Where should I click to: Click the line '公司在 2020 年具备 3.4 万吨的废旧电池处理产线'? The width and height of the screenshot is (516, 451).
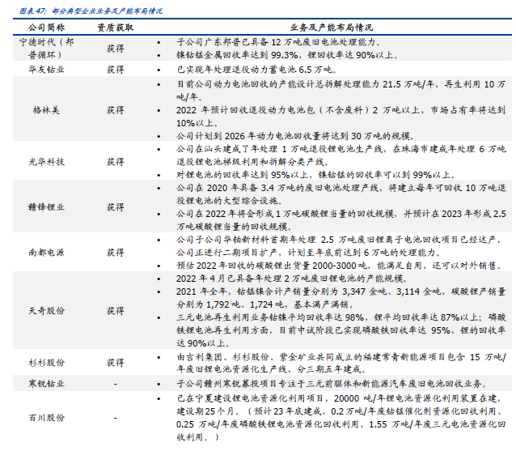click(x=341, y=188)
